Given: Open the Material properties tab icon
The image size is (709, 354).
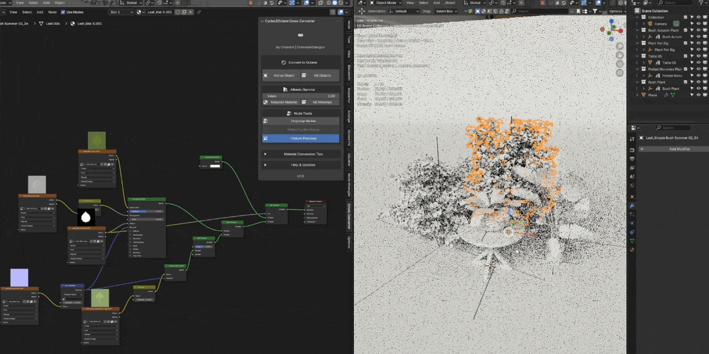Looking at the screenshot, I should 632,250.
